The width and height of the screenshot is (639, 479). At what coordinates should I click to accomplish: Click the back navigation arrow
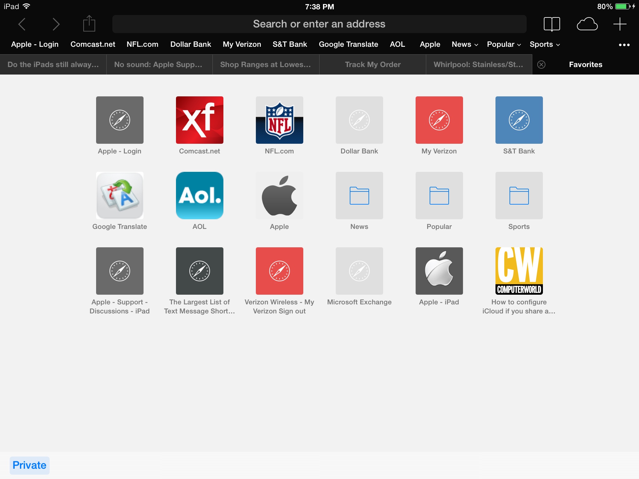[22, 24]
